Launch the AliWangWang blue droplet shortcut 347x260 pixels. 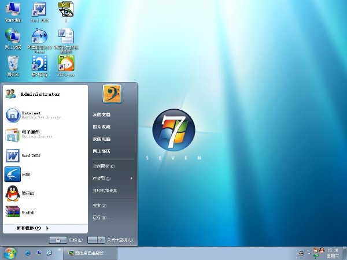[39, 40]
